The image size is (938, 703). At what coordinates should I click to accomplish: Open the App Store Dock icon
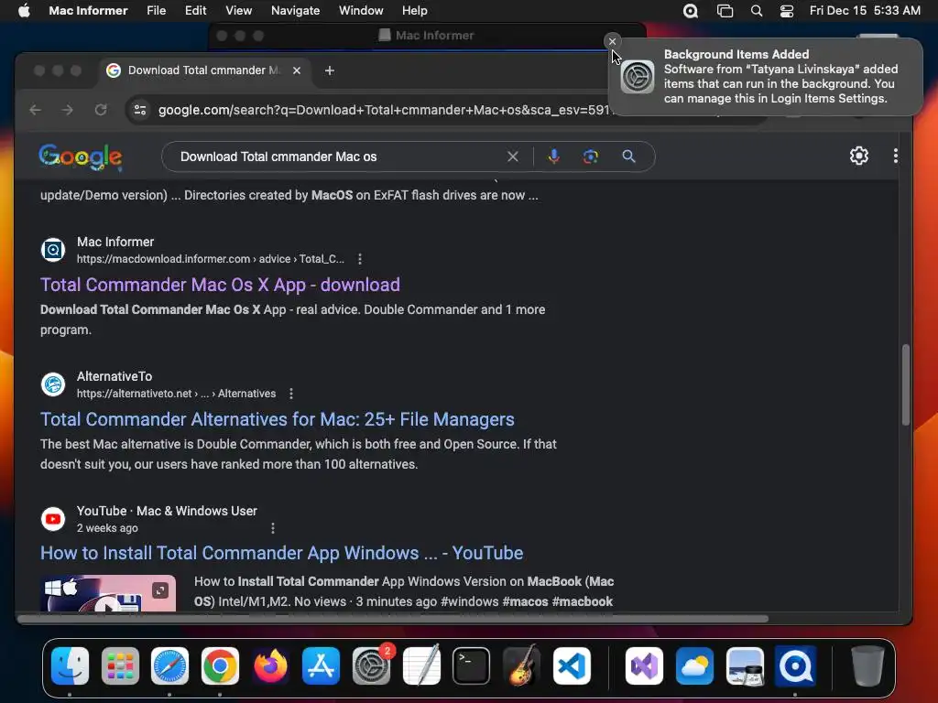click(322, 666)
